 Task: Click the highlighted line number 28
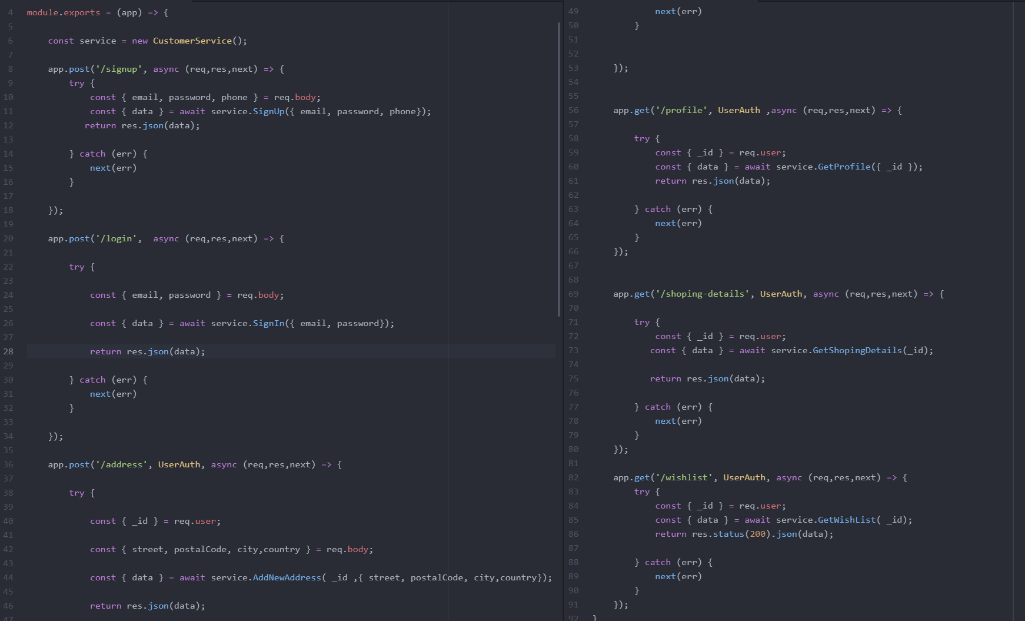pos(8,351)
